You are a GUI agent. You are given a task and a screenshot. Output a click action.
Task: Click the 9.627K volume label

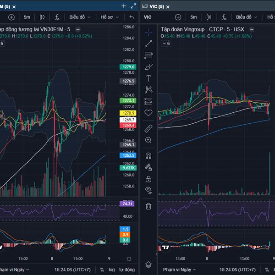click(128, 168)
